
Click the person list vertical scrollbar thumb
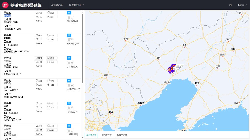pos(82,47)
